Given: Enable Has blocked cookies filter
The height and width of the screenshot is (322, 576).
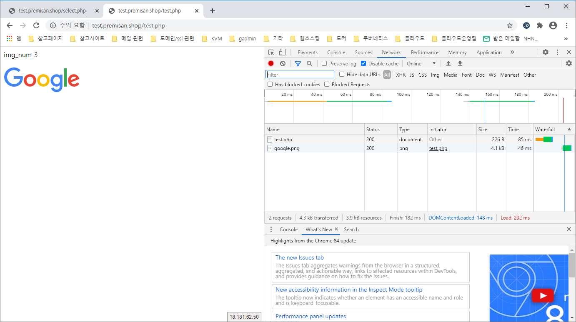Looking at the screenshot, I should coord(270,84).
